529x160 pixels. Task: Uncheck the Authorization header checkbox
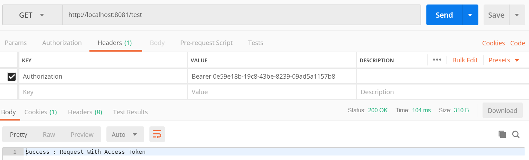tap(11, 77)
